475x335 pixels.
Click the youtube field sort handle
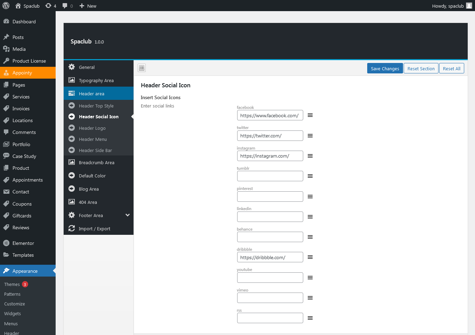point(310,278)
